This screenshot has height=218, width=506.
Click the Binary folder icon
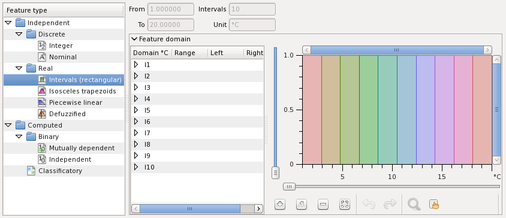tap(31, 137)
